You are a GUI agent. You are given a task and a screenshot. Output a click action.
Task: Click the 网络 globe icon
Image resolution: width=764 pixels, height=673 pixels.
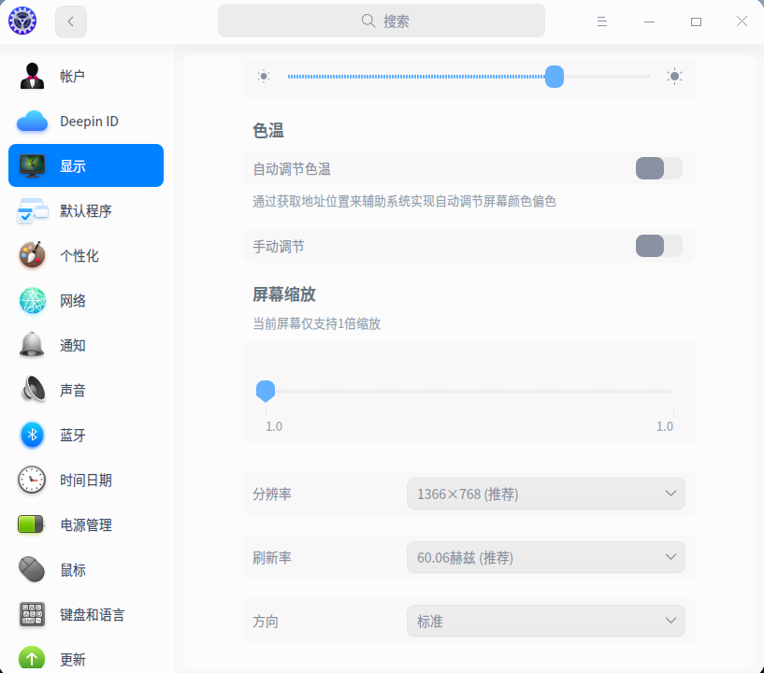pyautogui.click(x=32, y=300)
